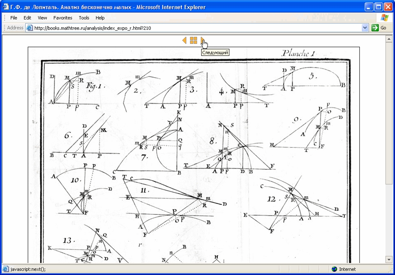The width and height of the screenshot is (395, 275).
Task: Open the Help menu
Action: (x=100, y=18)
